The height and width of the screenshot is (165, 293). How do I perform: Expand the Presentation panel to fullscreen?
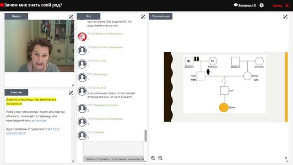[285, 16]
